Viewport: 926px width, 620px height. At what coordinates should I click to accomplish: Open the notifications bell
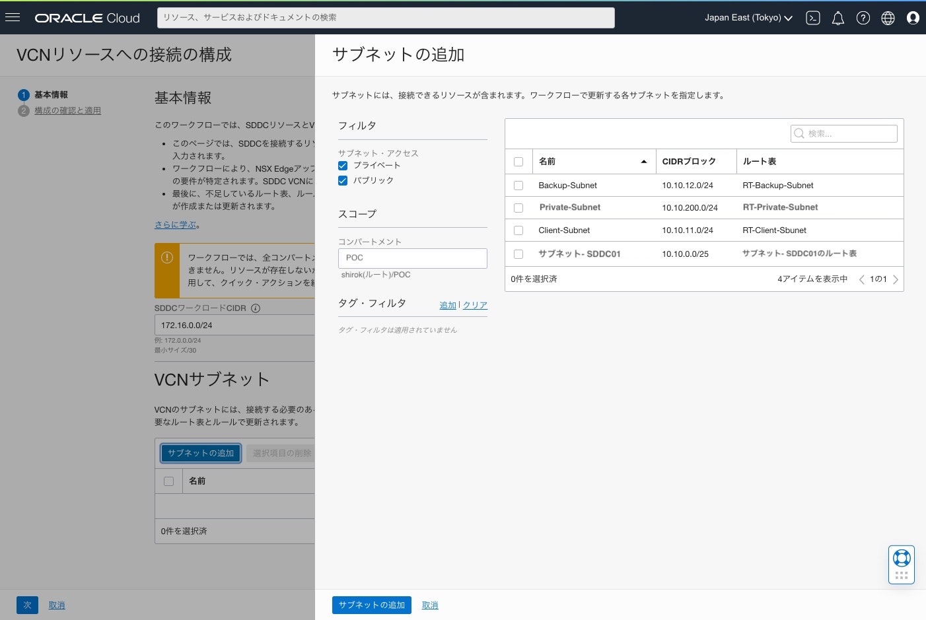click(837, 18)
